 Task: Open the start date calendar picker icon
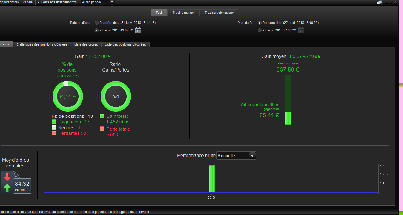coord(138,30)
